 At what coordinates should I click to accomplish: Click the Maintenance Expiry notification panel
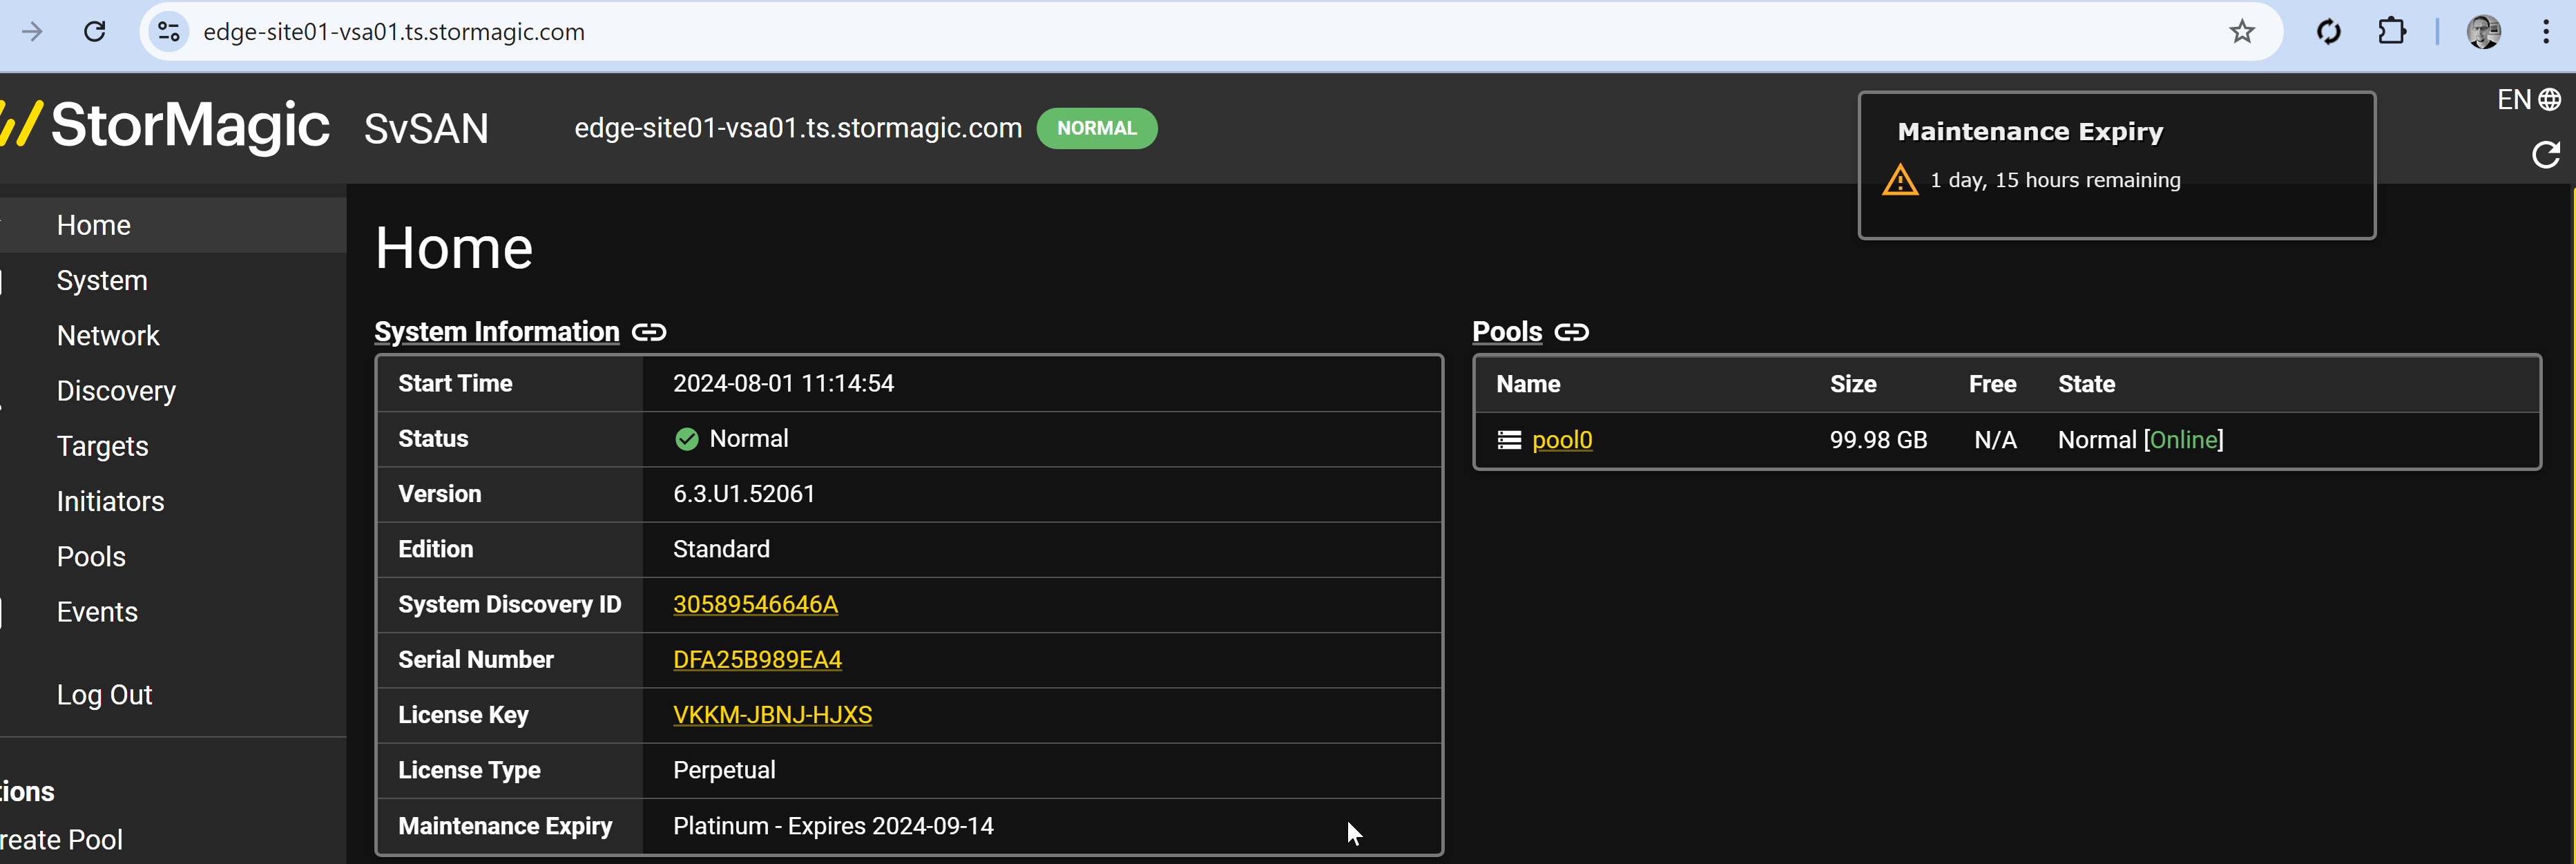point(2116,165)
